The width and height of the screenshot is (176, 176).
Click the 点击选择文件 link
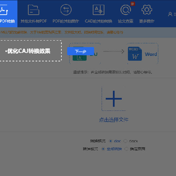point(113,120)
